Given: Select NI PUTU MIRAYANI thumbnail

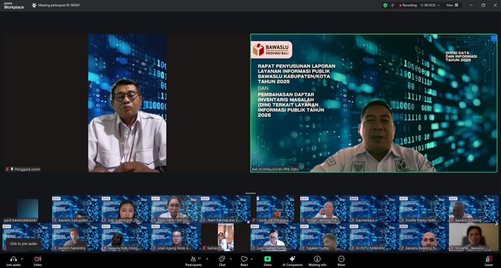Looking at the screenshot, I should 374,237.
